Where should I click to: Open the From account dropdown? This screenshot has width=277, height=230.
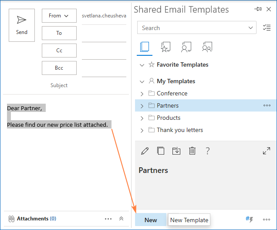59,16
